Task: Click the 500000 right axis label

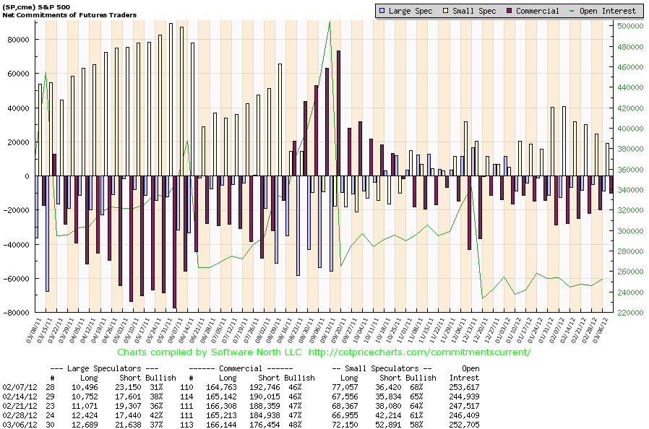Action: (630, 26)
